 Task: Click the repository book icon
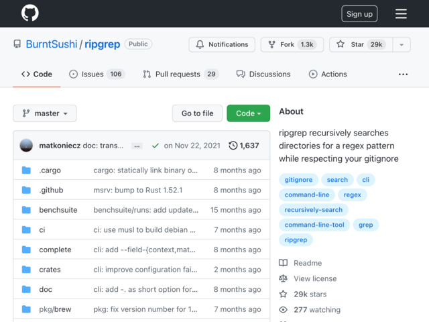[x=17, y=44]
